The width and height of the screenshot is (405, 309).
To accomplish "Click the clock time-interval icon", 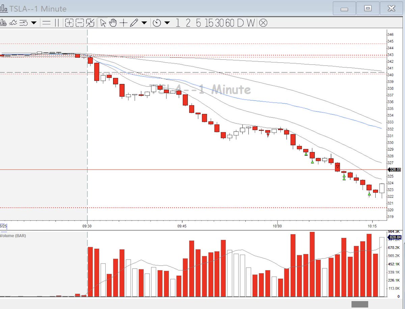I will tap(157, 23).
